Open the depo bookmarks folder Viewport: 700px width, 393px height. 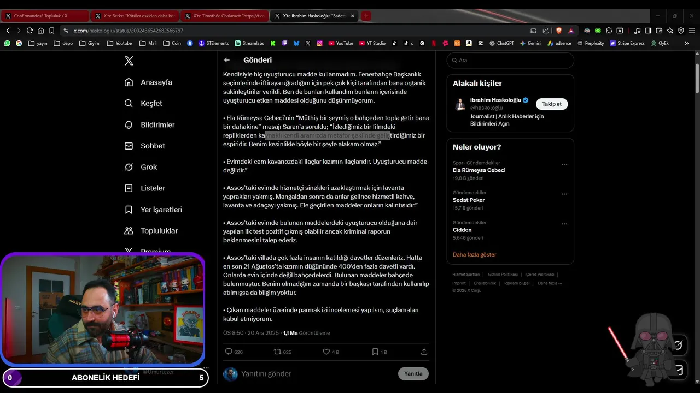(63, 43)
